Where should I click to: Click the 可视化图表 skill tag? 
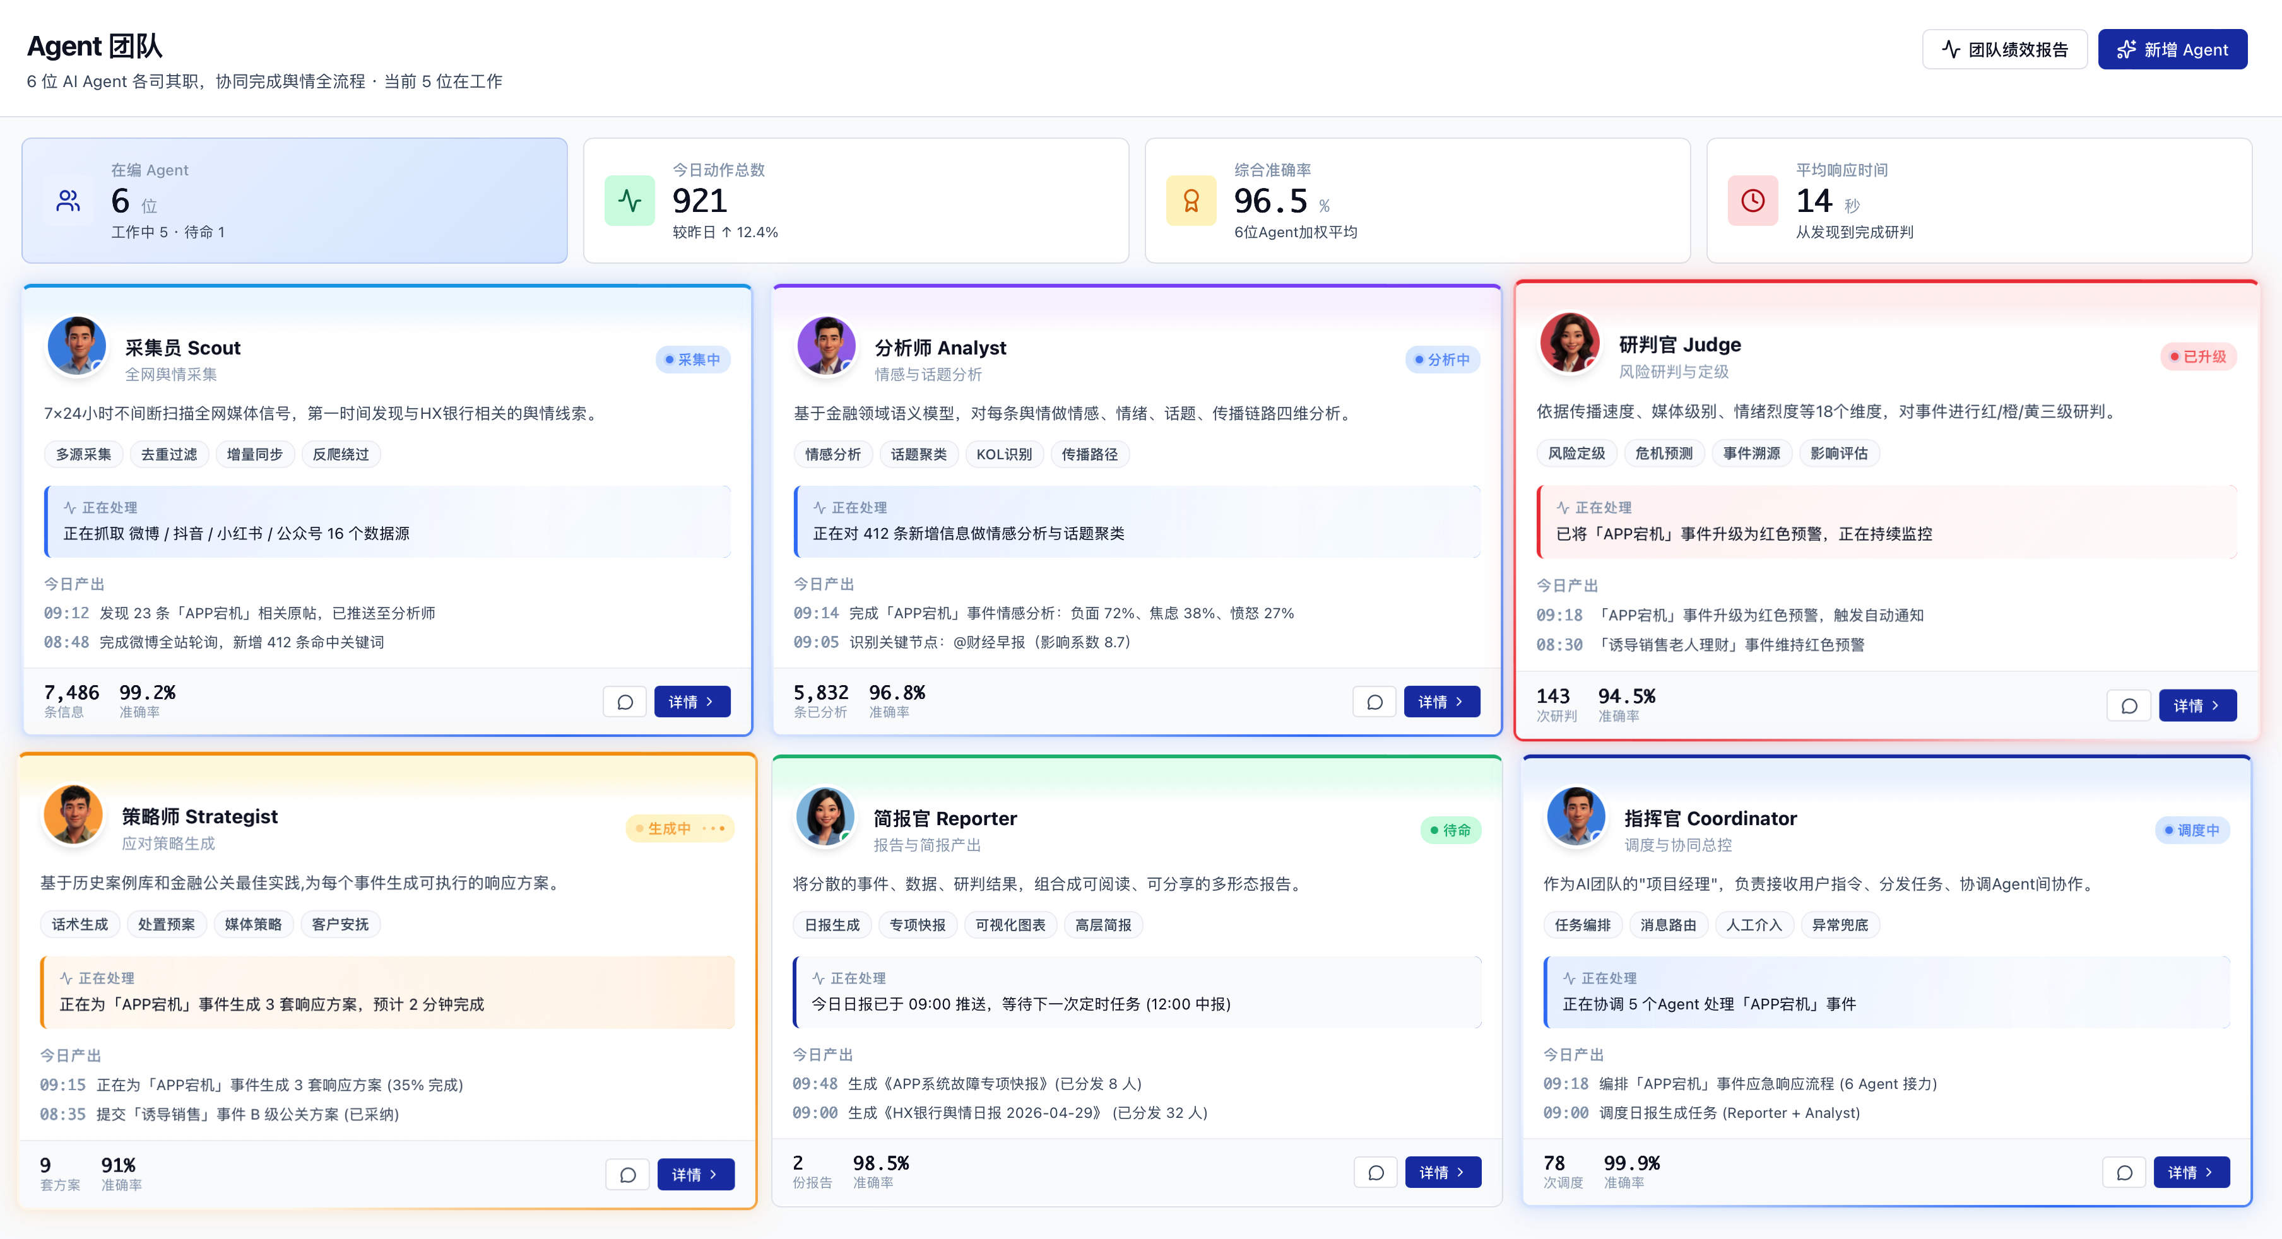(x=1010, y=925)
